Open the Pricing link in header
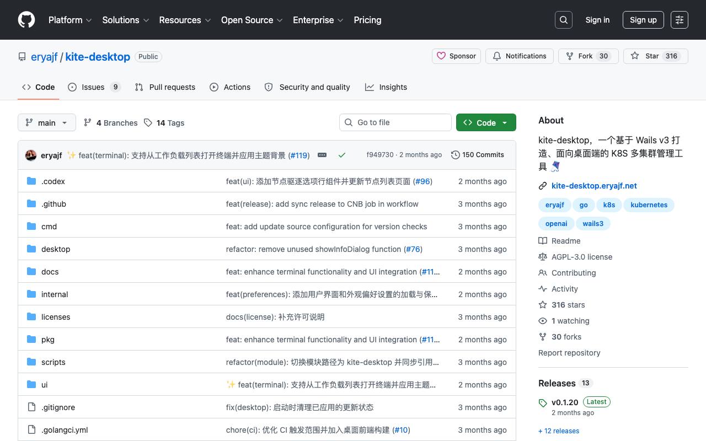The width and height of the screenshot is (706, 441). tap(367, 20)
